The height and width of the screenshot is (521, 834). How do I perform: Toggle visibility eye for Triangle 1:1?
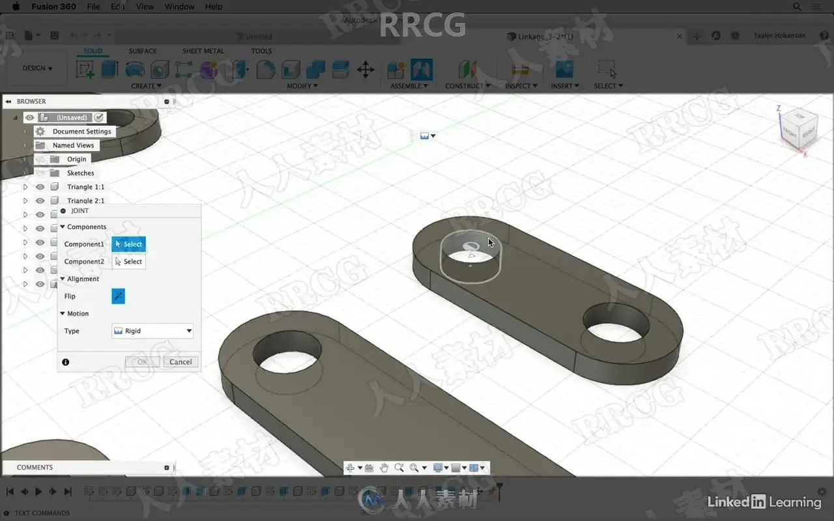point(40,187)
